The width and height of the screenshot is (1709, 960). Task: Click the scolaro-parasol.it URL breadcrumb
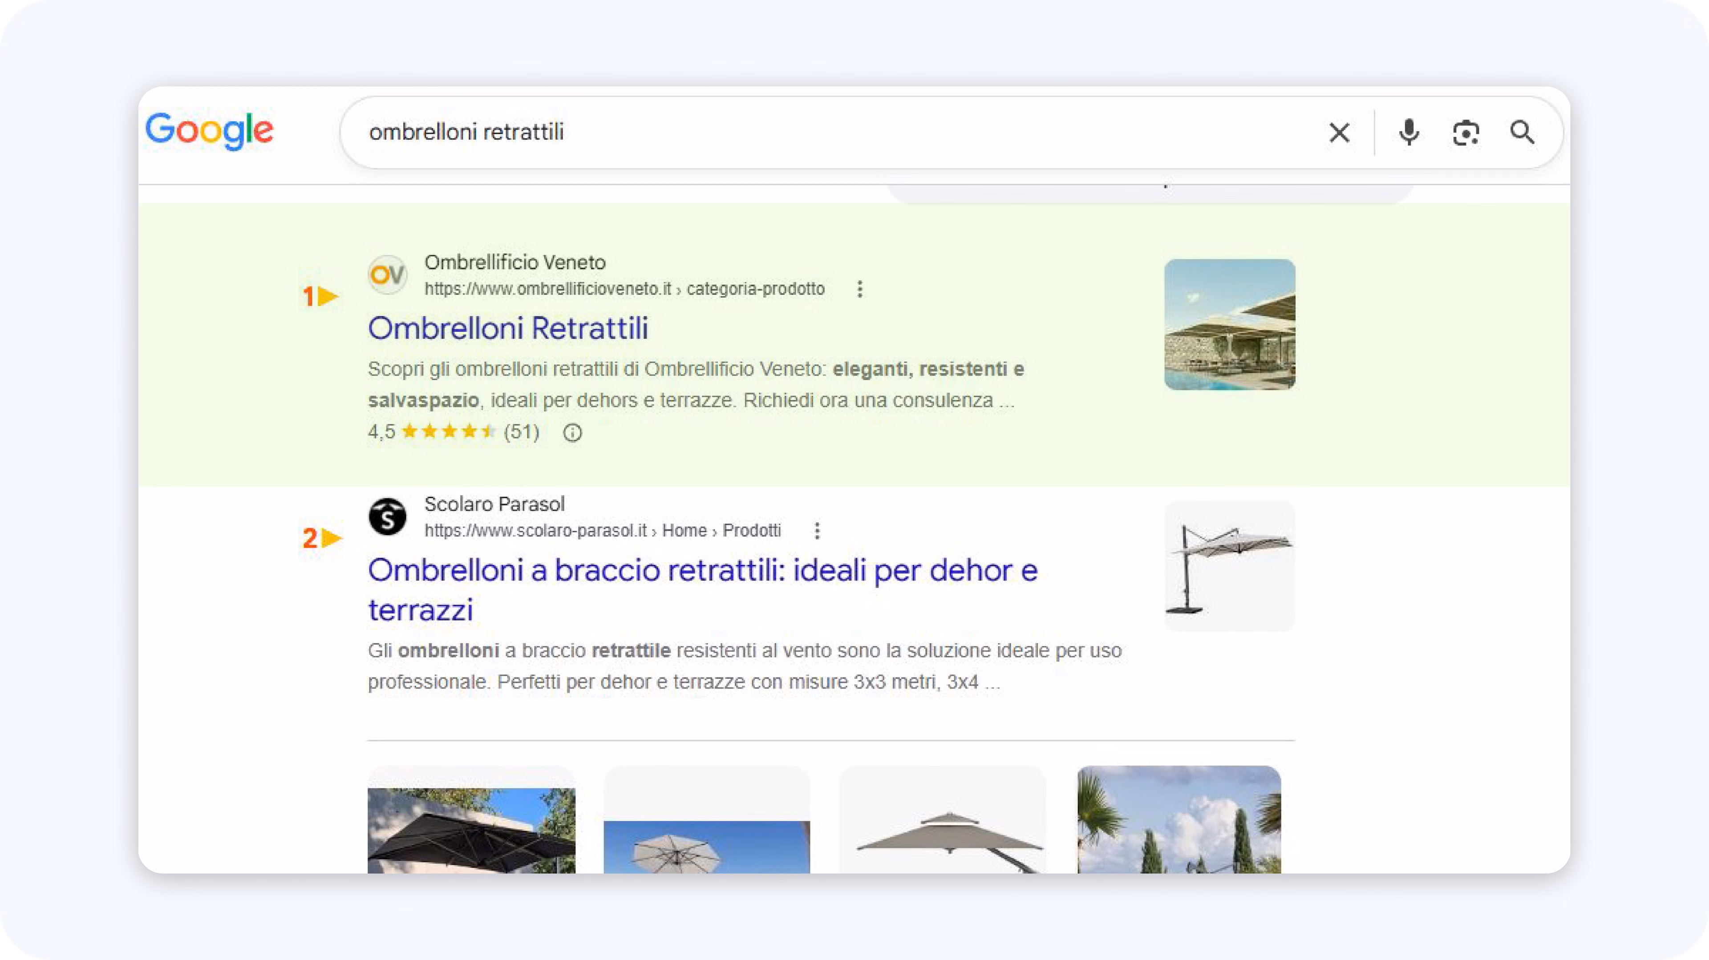tap(603, 530)
